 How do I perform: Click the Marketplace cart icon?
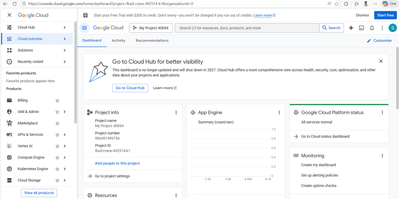coord(9,123)
